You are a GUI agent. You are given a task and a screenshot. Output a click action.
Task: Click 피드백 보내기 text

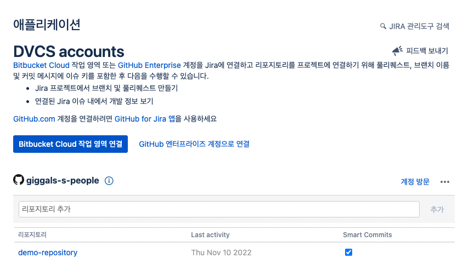(427, 51)
